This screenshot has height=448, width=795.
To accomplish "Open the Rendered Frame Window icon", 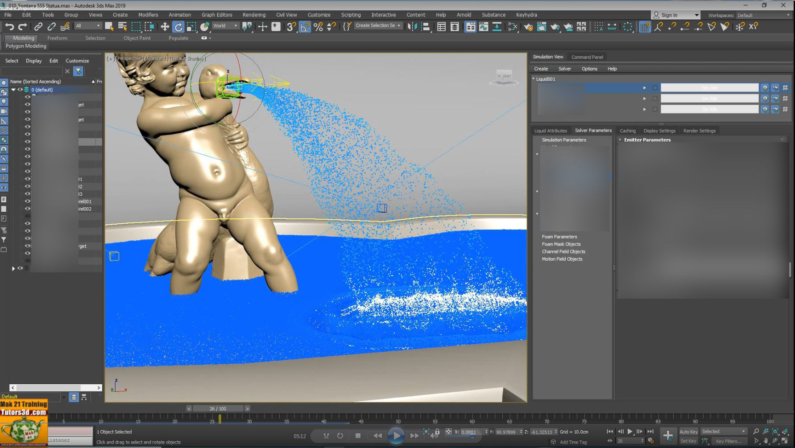I will point(541,27).
